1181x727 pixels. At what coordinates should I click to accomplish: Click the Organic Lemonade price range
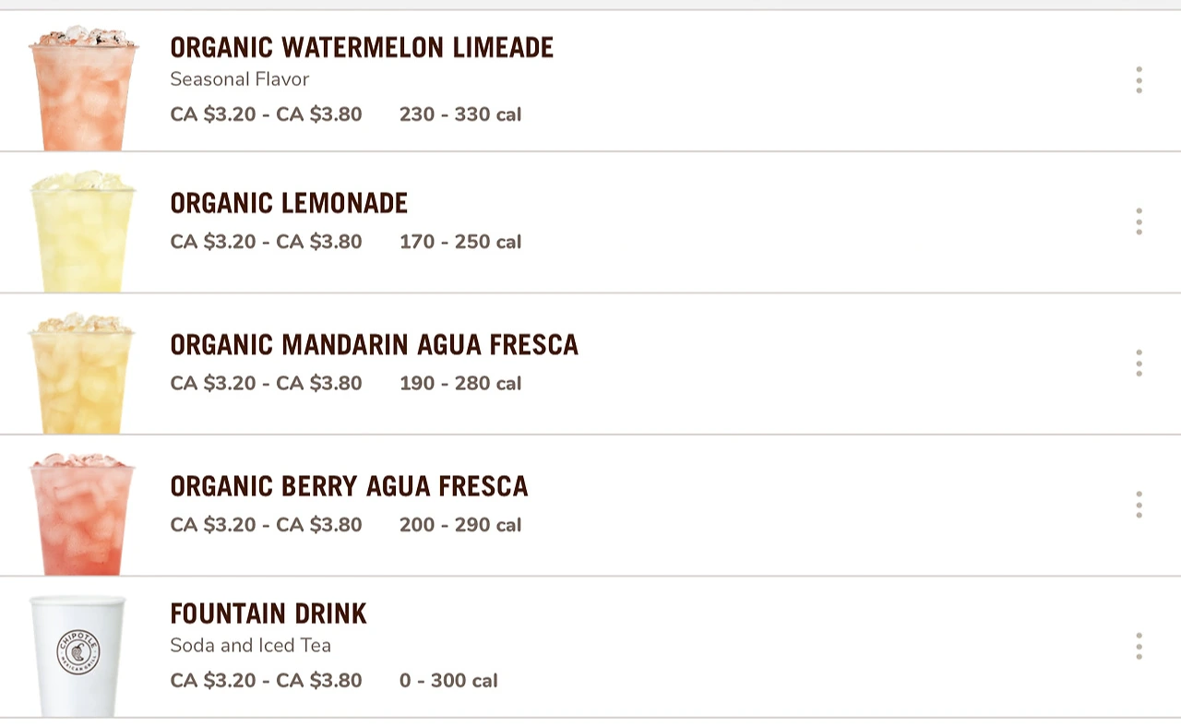[266, 242]
